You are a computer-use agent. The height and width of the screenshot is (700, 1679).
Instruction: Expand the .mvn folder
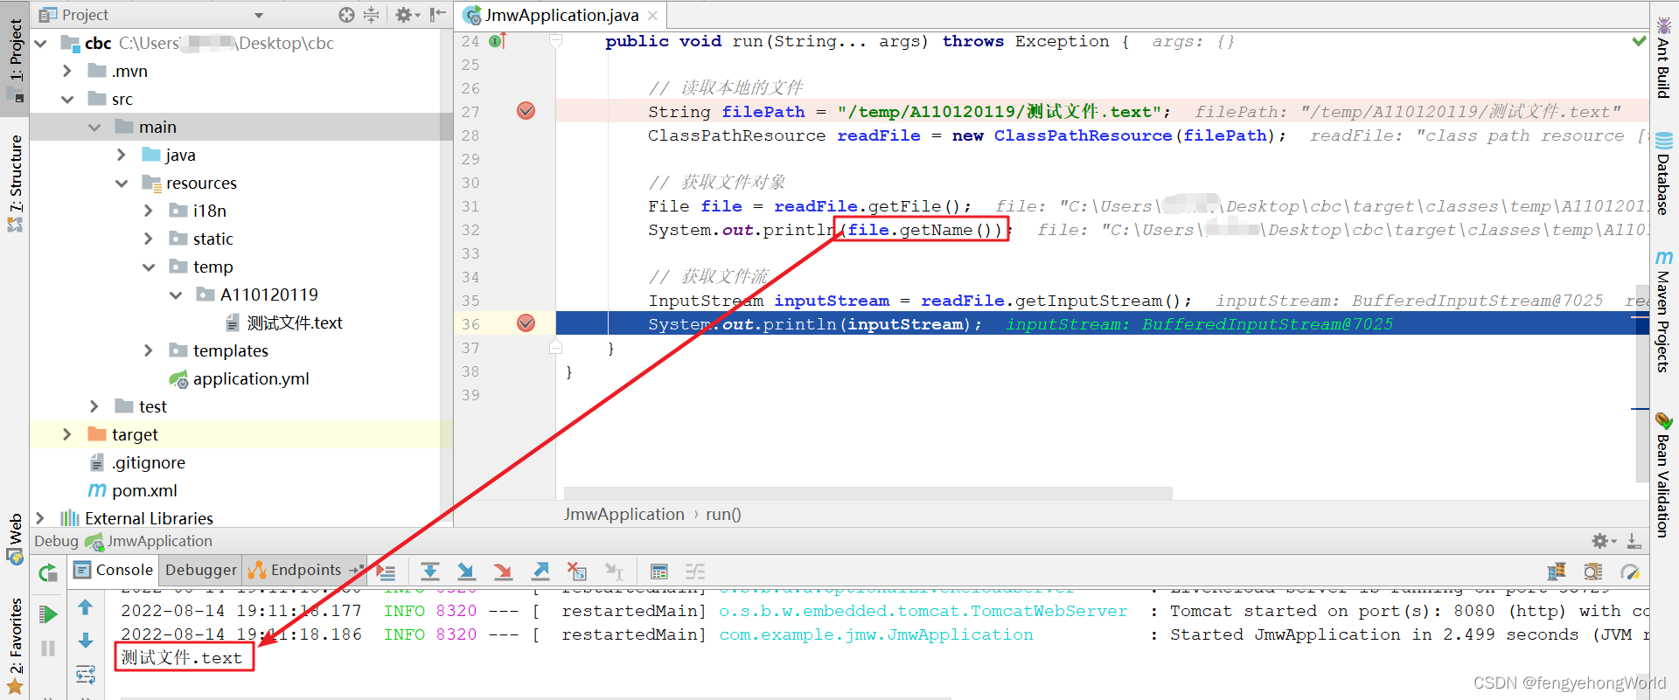click(x=67, y=71)
